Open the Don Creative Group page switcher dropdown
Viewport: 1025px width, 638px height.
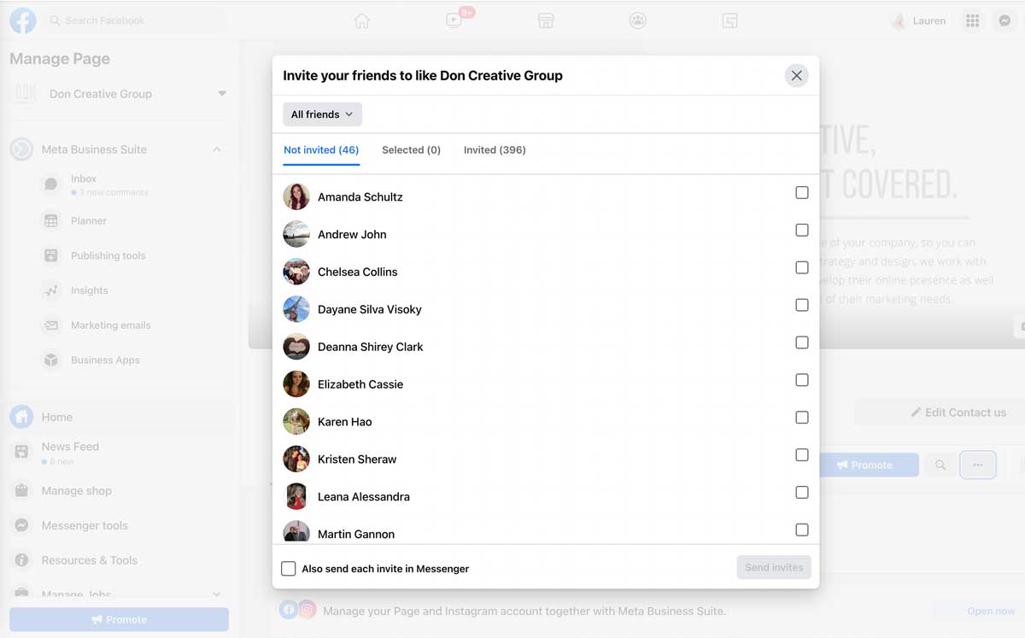click(222, 94)
